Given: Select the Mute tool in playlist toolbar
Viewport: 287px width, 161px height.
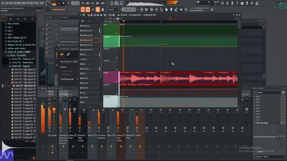Looking at the screenshot, I should pyautogui.click(x=98, y=15).
